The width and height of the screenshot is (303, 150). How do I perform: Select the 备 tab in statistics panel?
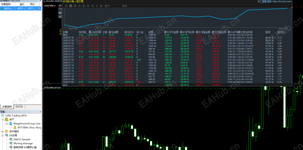[101, 6]
